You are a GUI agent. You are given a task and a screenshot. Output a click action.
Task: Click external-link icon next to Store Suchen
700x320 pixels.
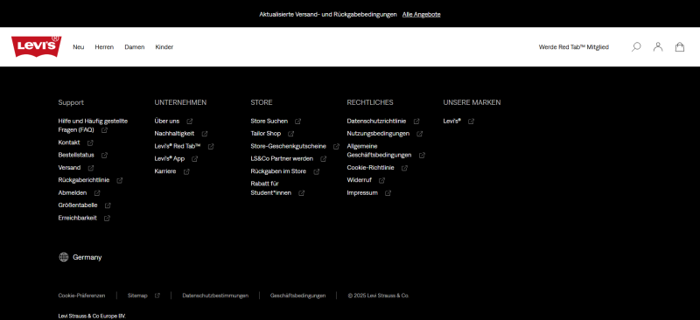(298, 121)
